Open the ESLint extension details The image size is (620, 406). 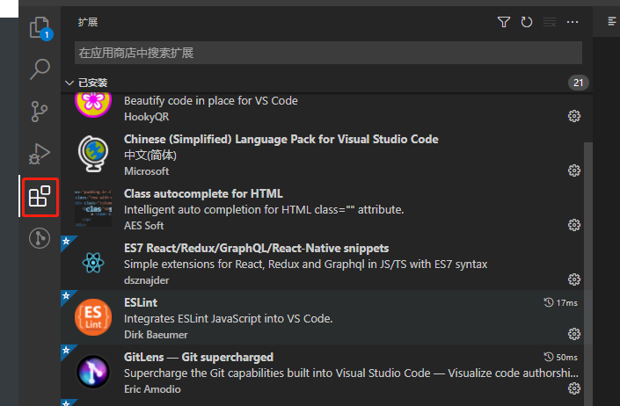pos(142,302)
